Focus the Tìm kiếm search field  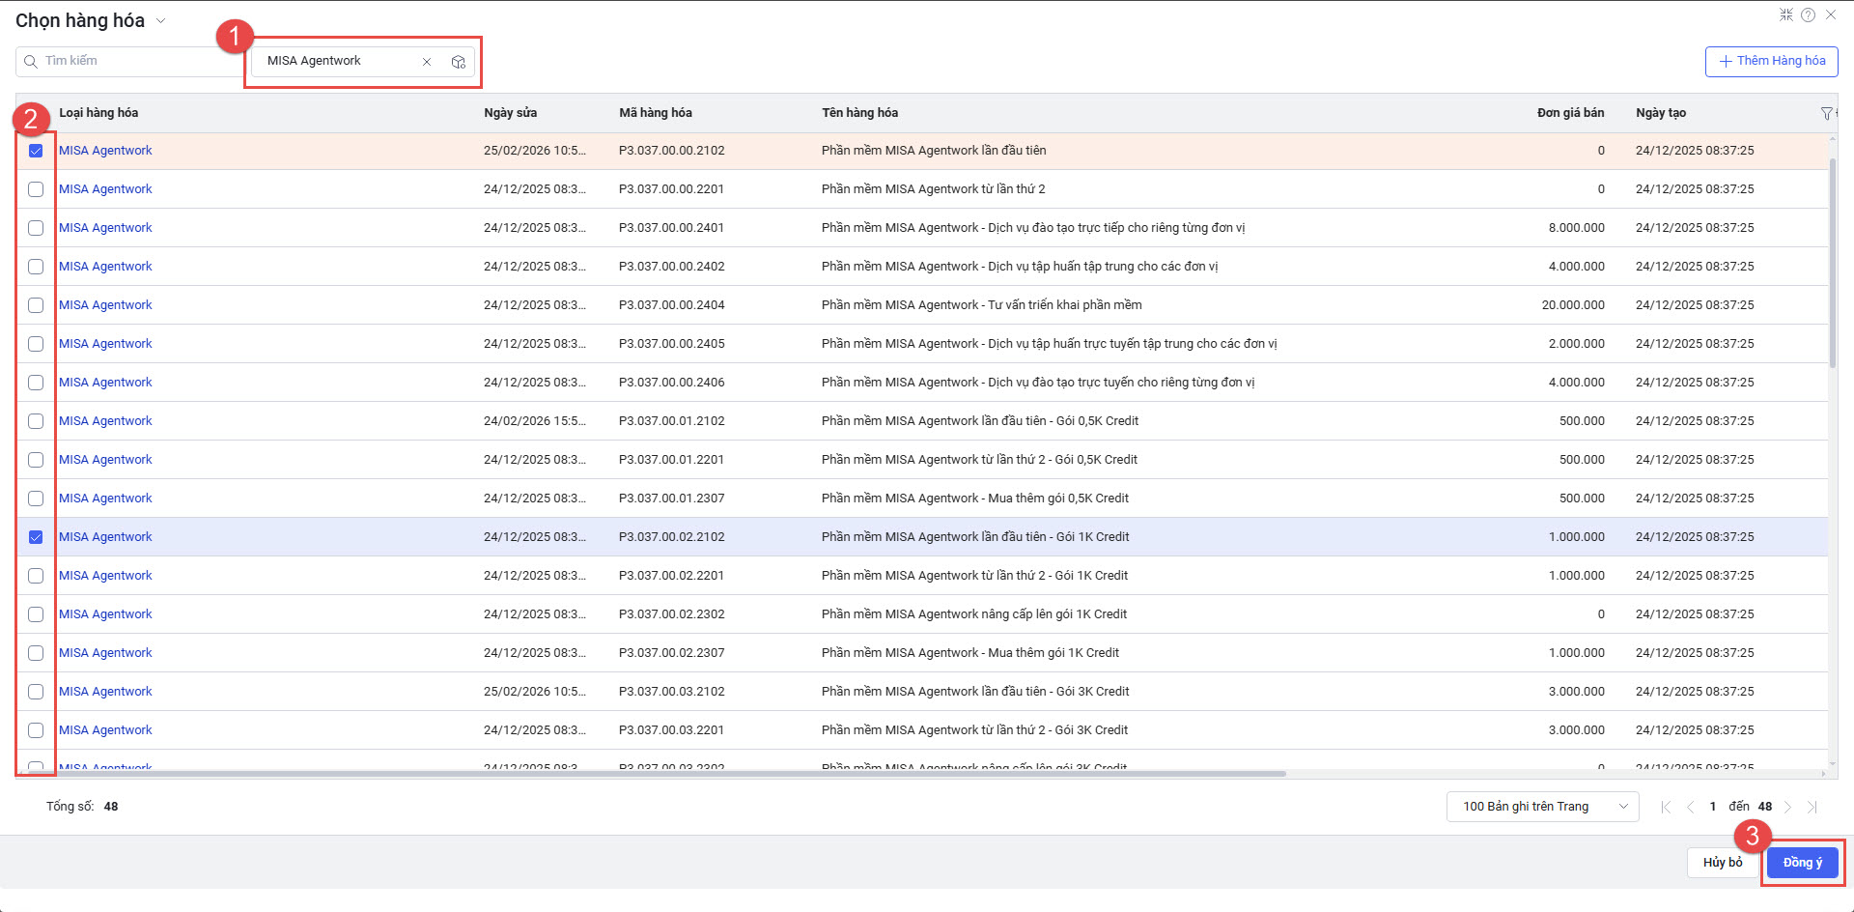[135, 61]
